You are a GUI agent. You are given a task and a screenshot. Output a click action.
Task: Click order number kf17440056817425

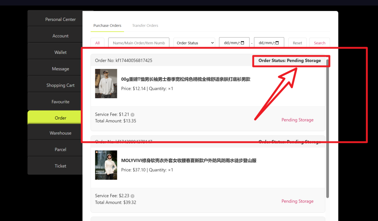tap(134, 60)
